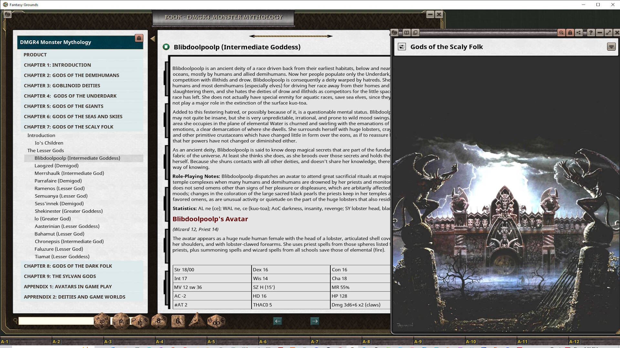Viewport: 620px width, 348px height.
Task: Open Bahamut (Lesser God) page
Action: tap(59, 234)
